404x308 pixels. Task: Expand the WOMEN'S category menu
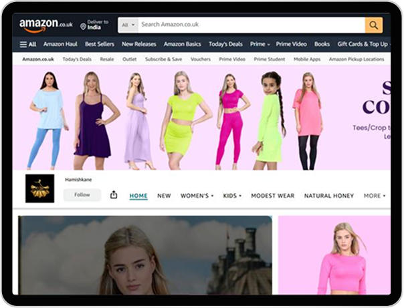197,196
